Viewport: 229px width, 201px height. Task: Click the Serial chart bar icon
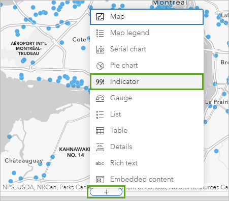tap(100, 49)
